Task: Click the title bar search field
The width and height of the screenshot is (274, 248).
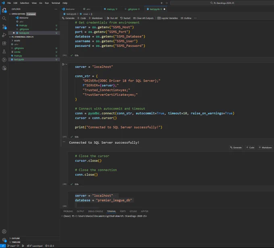Action: (x=222, y=3)
